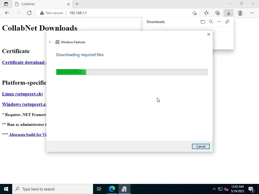Open a new browser tab
259x194 pixels.
(x=77, y=4)
